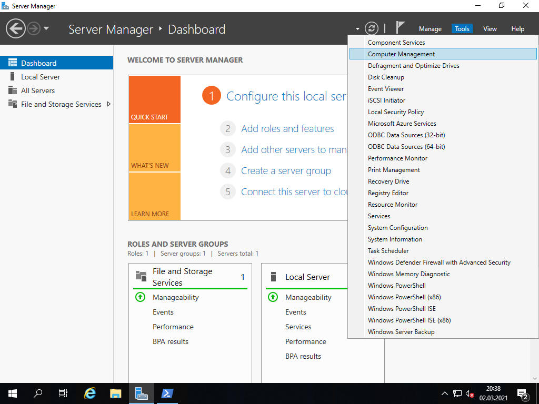This screenshot has height=404, width=539.
Task: Expand File and Storage Services arrow
Action: coord(109,104)
